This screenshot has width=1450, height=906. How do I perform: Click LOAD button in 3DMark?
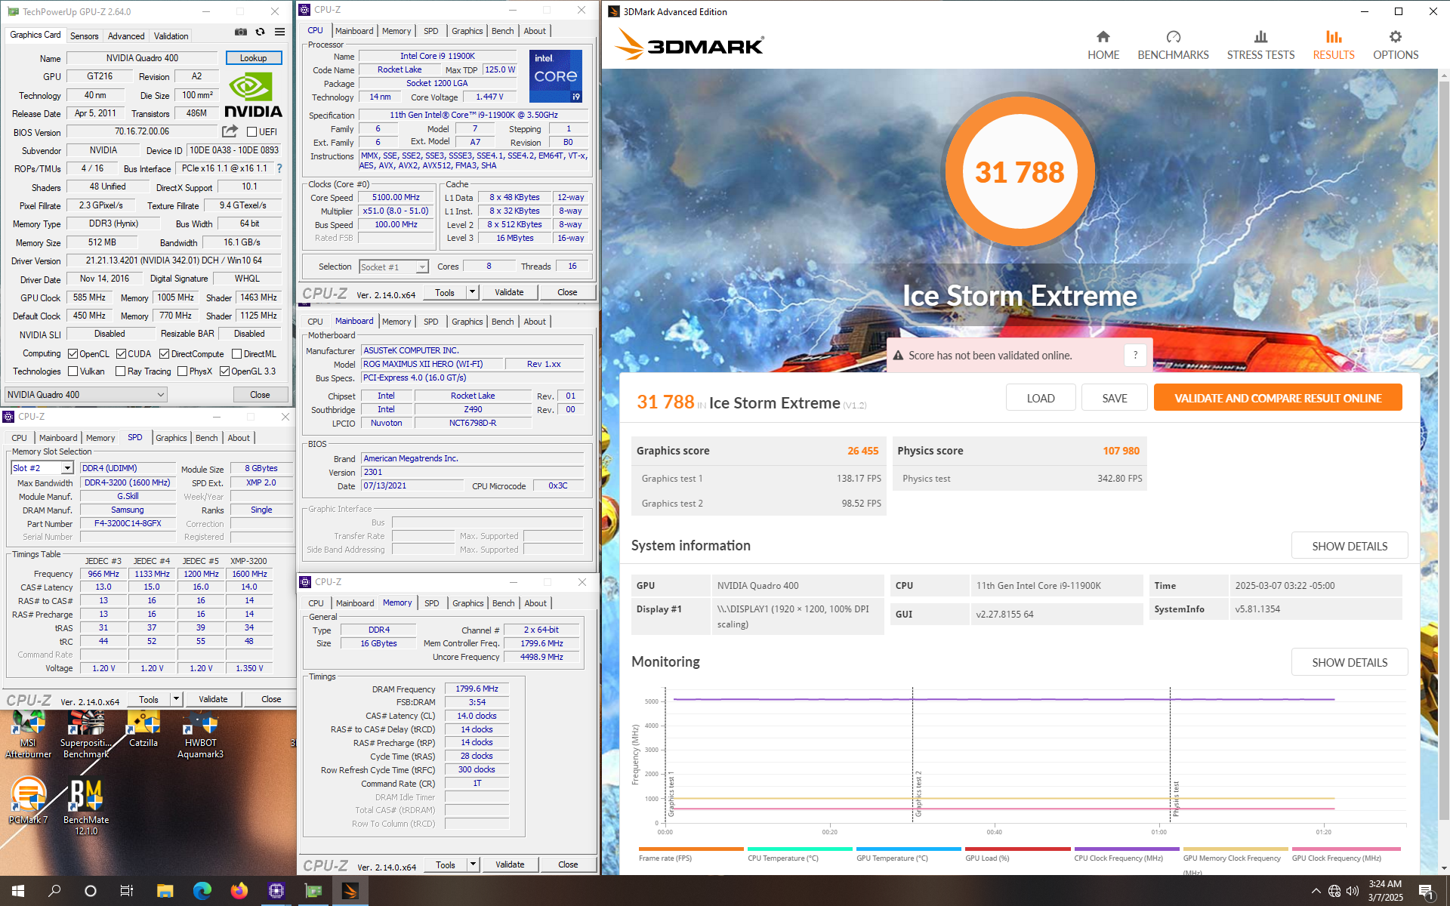coord(1041,398)
